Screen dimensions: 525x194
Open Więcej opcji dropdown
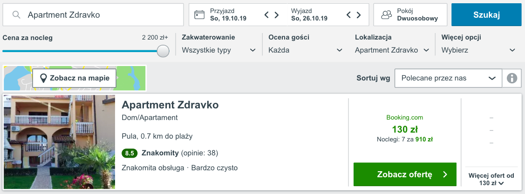click(478, 50)
